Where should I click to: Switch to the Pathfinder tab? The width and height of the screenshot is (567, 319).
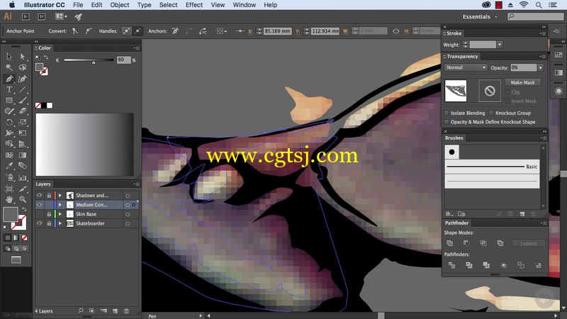point(456,223)
